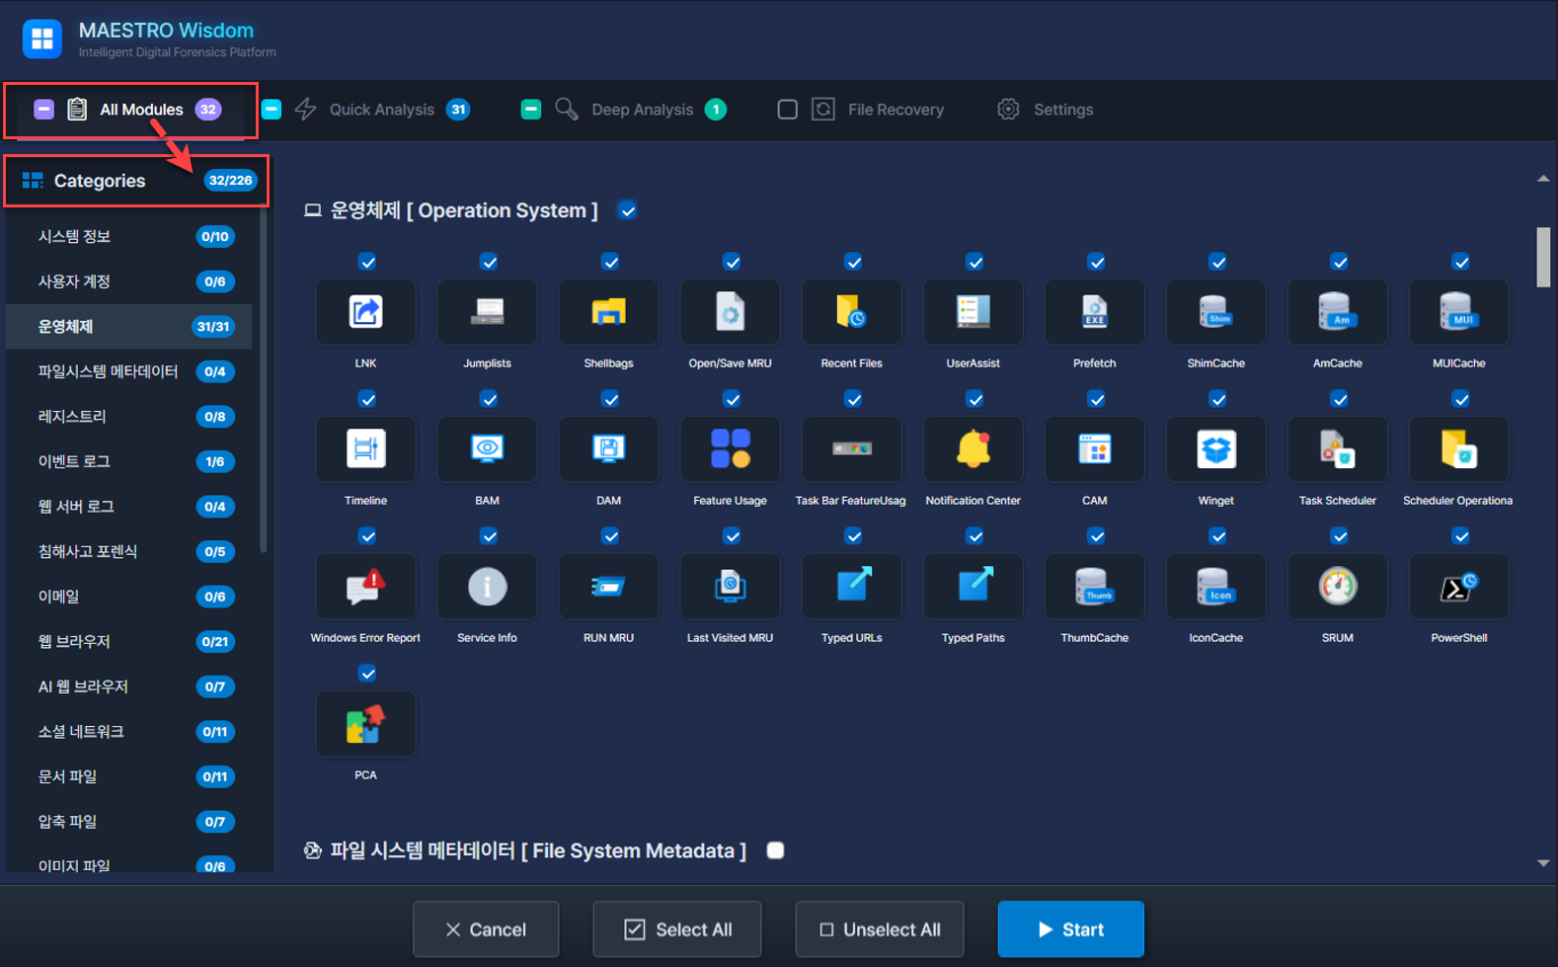Select the Shellbags module icon

pyautogui.click(x=608, y=312)
